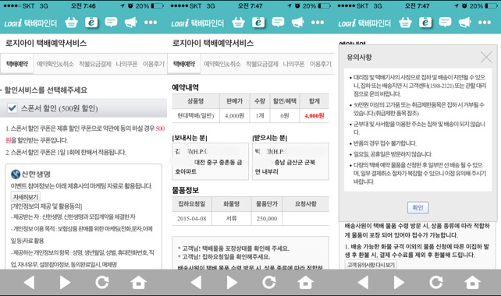Click the 신한생명 logo
Image resolution: width=501 pixels, height=296 pixels.
pyautogui.click(x=30, y=174)
